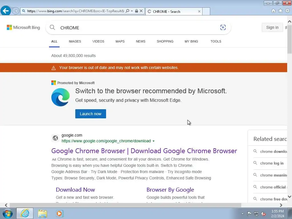Open the MY BING tab
Viewport: 292px width, 219px height.
(x=191, y=41)
